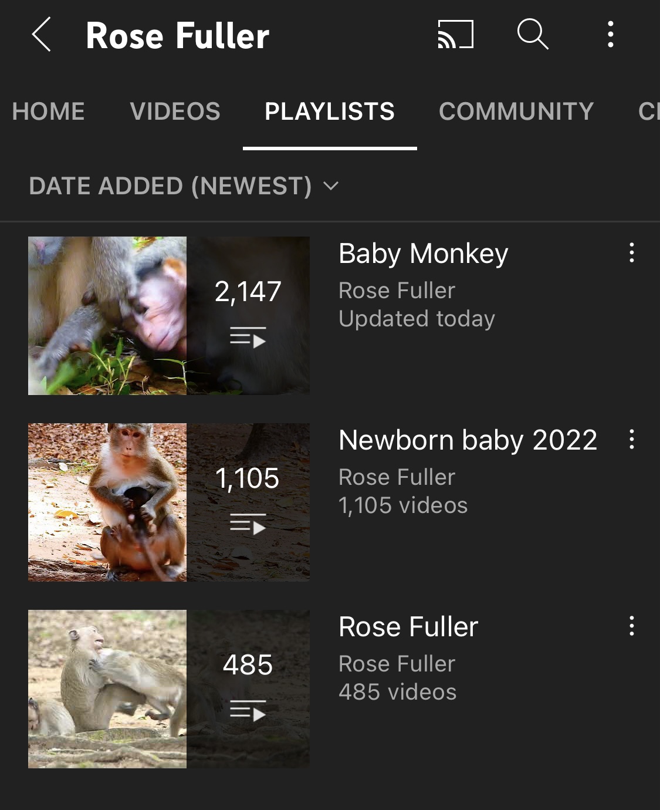Open the channel overflow menu in header
Screen dimensions: 660x810
click(x=610, y=35)
